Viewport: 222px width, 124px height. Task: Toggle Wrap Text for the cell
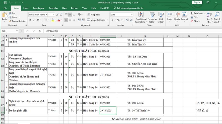click(93, 15)
